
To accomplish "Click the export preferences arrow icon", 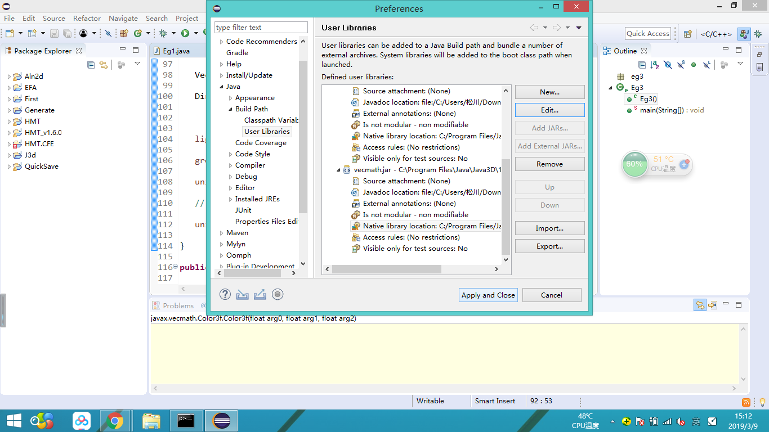I will 260,294.
